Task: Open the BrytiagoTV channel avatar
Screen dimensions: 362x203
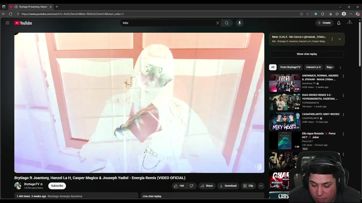Action: [x=18, y=186]
